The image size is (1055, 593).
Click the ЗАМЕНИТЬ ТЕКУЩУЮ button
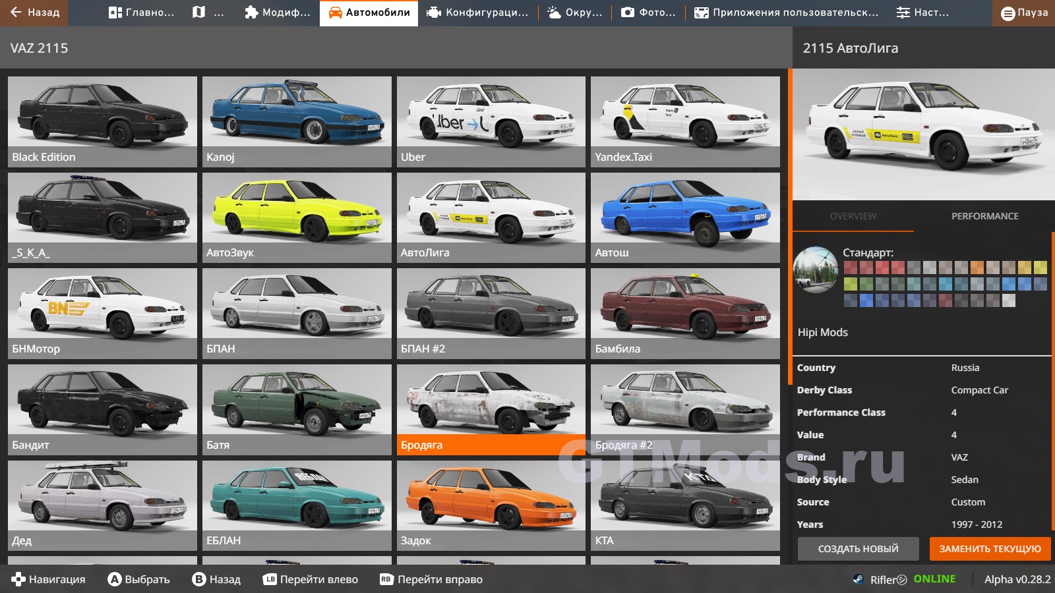click(x=990, y=549)
